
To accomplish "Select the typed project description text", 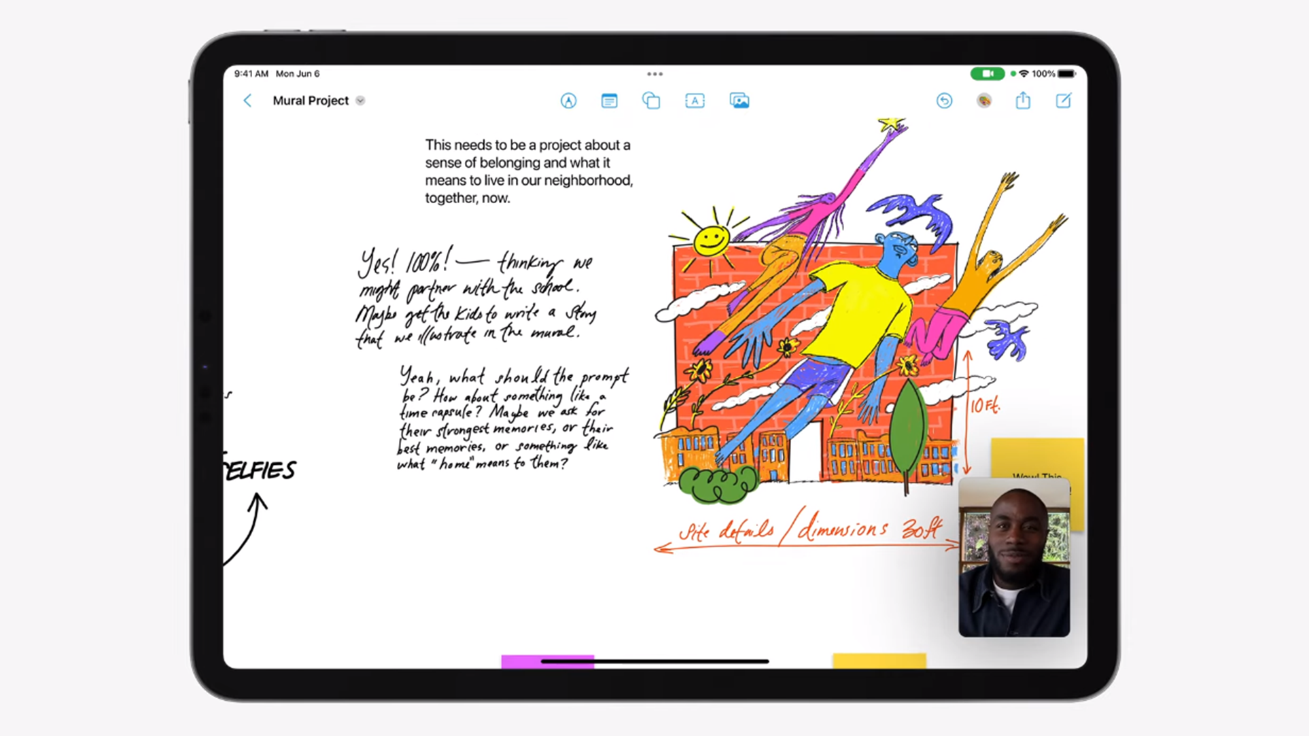I will (528, 171).
